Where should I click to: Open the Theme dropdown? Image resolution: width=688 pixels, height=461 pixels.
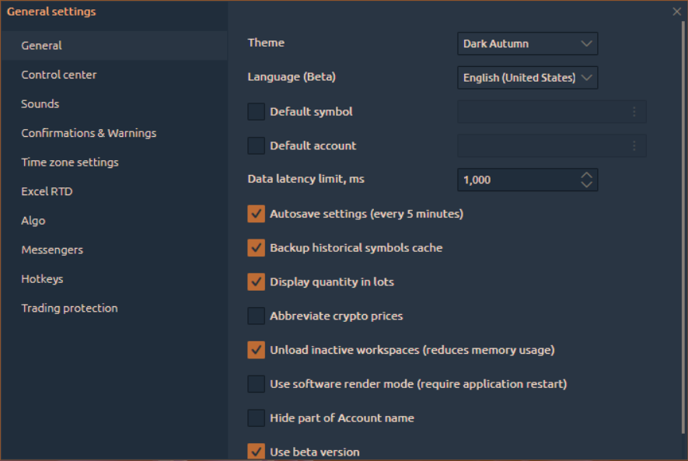(x=526, y=44)
